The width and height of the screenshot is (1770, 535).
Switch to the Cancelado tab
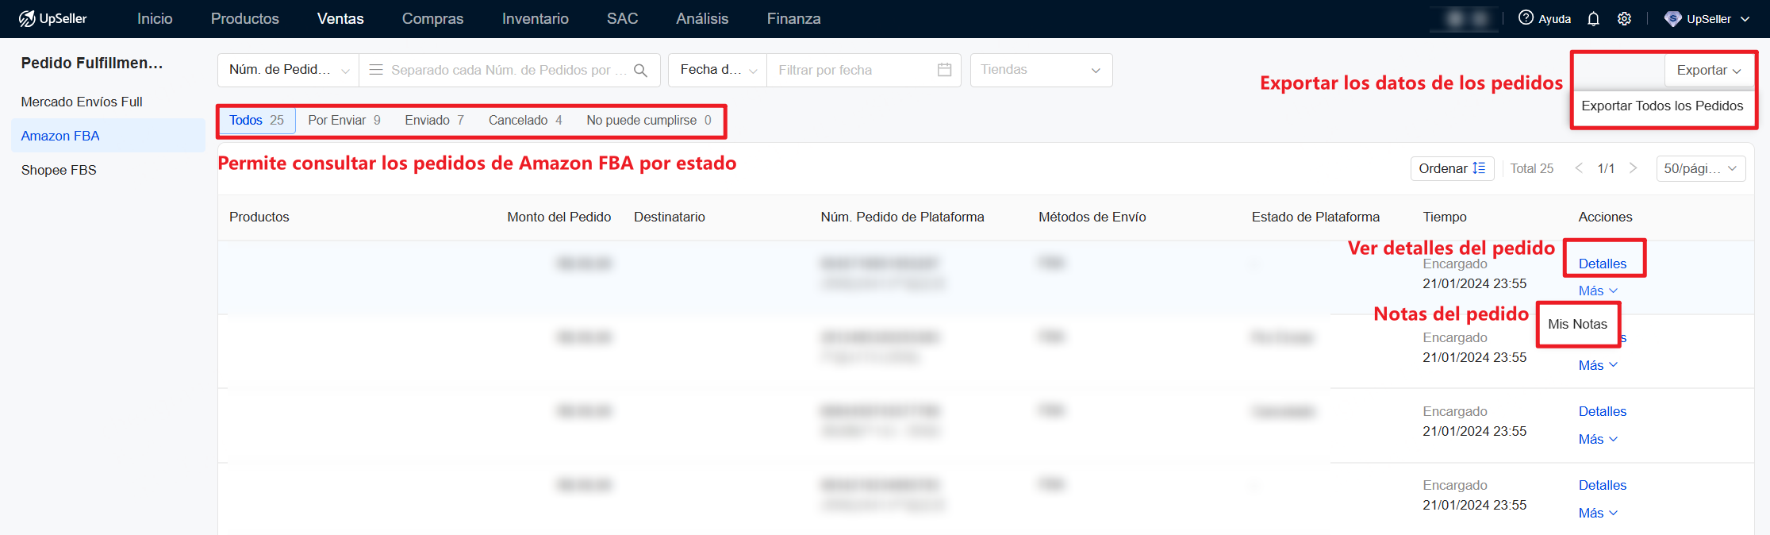tap(525, 120)
